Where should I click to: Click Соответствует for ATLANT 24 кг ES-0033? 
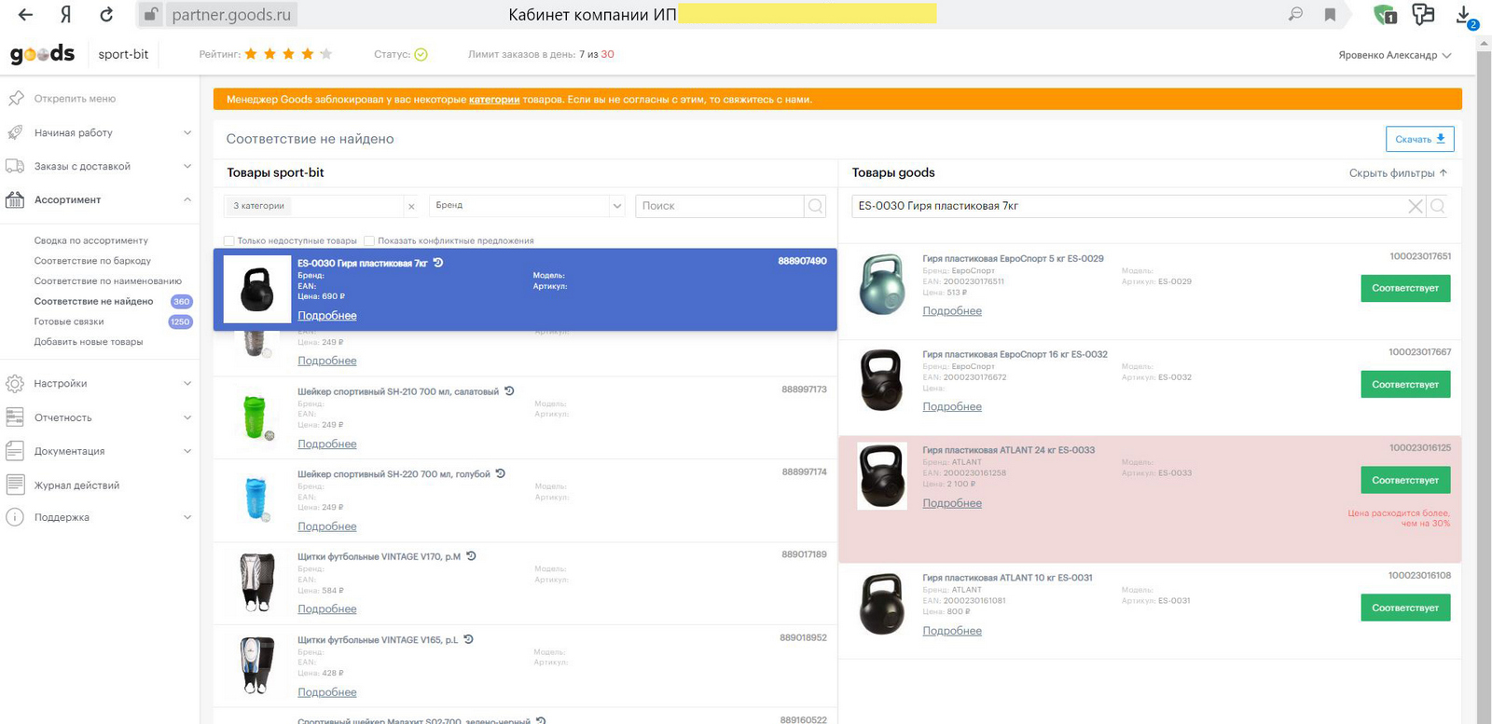(x=1405, y=480)
